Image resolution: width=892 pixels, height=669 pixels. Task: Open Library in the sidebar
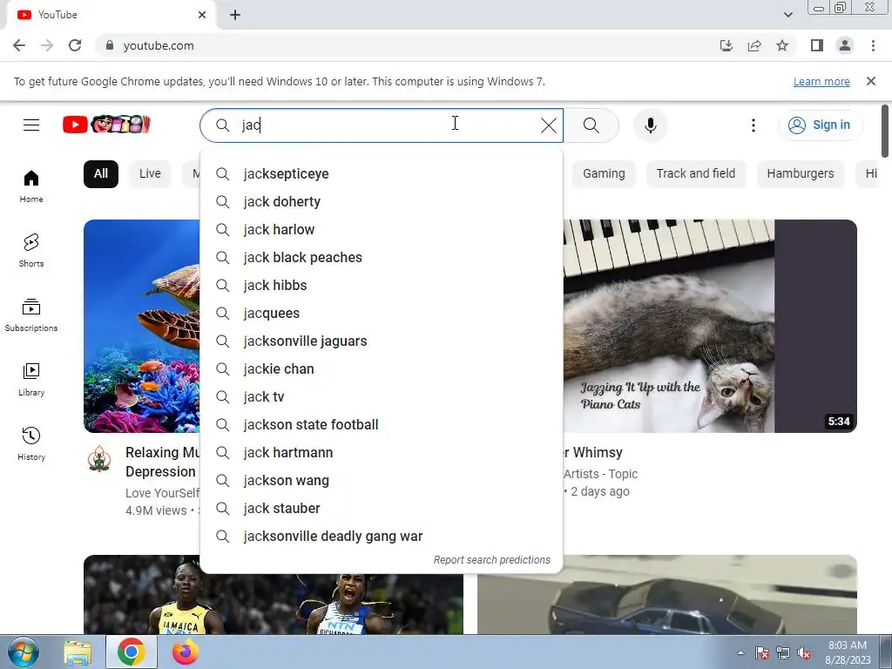(x=31, y=379)
